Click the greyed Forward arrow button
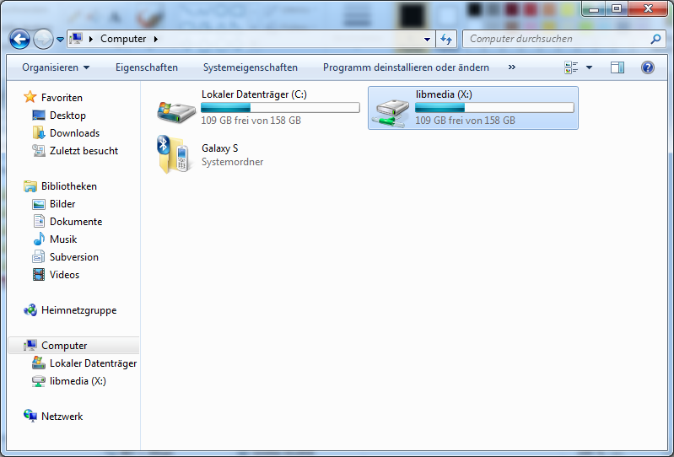674x457 pixels. pyautogui.click(x=43, y=40)
